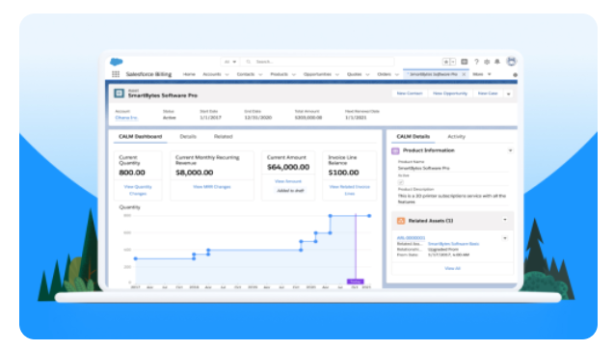This screenshot has width=614, height=351.
Task: Expand the Contacts menu chevron
Action: tap(260, 74)
